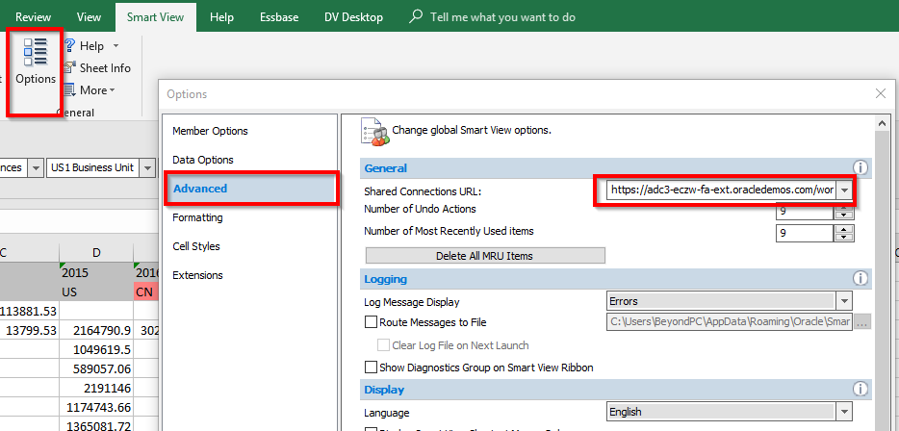
Task: Toggle Clear Log File on Next Launch
Action: (x=383, y=345)
